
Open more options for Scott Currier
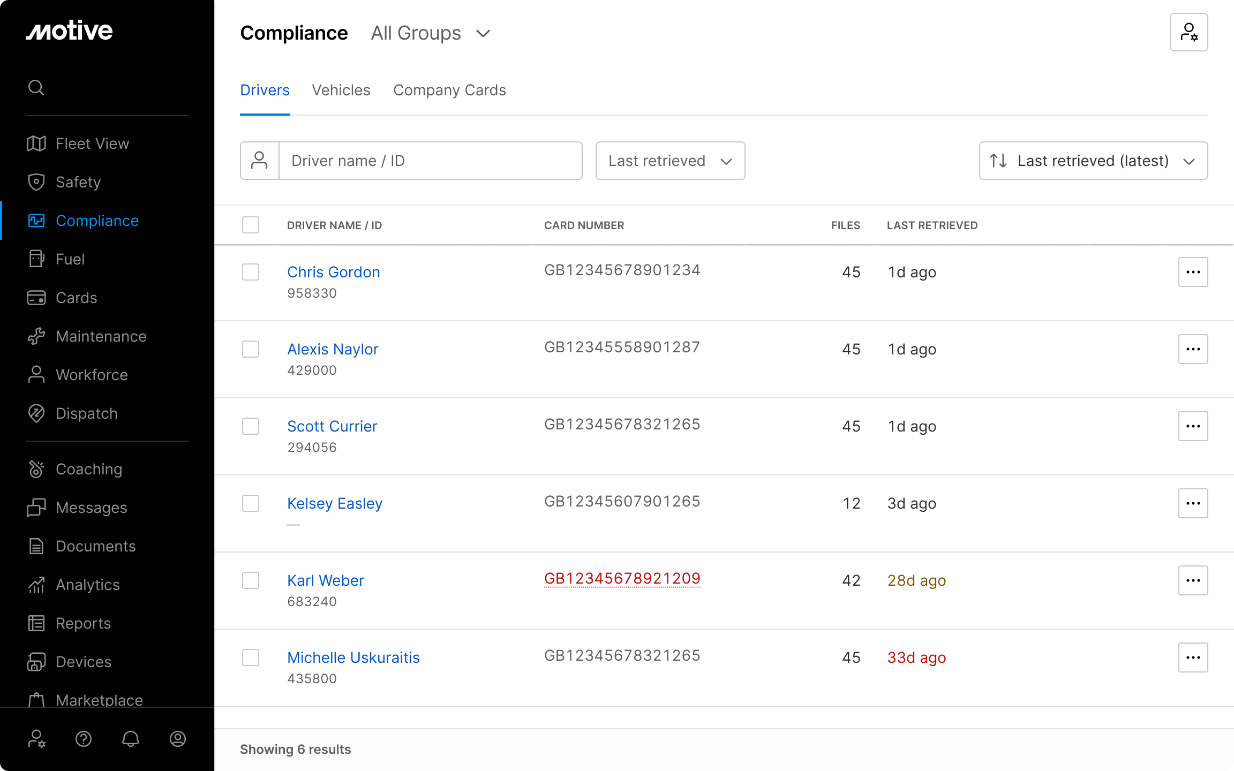(x=1193, y=426)
